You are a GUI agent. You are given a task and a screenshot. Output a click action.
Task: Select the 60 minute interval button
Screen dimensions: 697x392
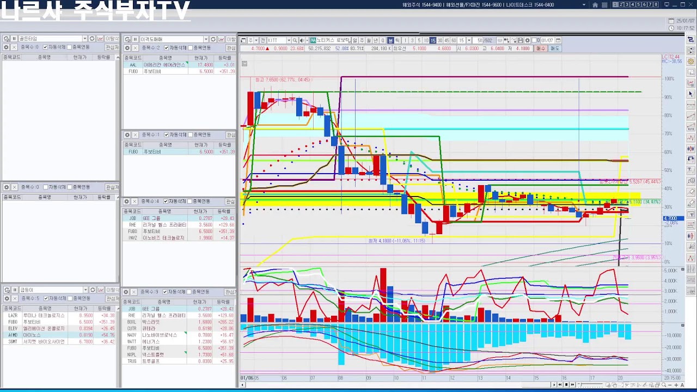pyautogui.click(x=454, y=40)
